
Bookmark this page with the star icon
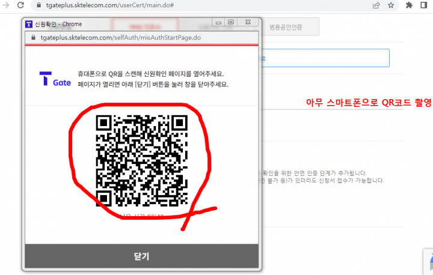(x=391, y=5)
